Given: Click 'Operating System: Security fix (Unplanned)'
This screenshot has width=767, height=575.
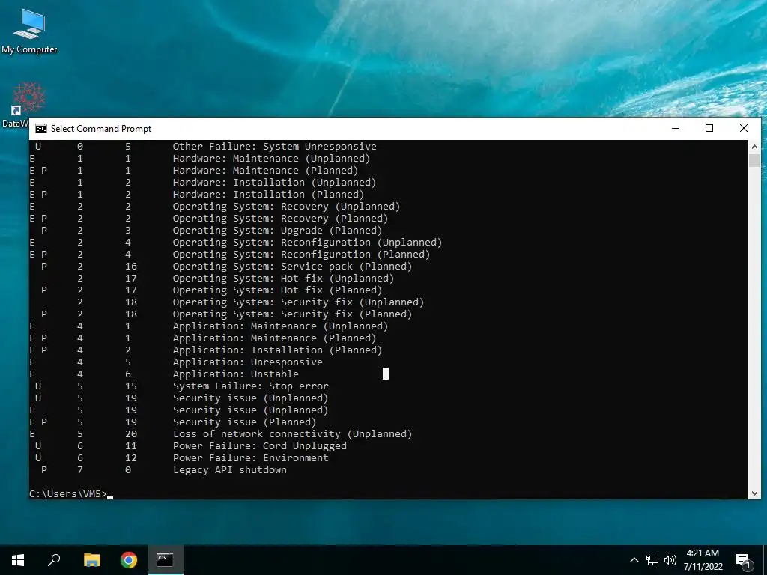Looking at the screenshot, I should coord(298,302).
